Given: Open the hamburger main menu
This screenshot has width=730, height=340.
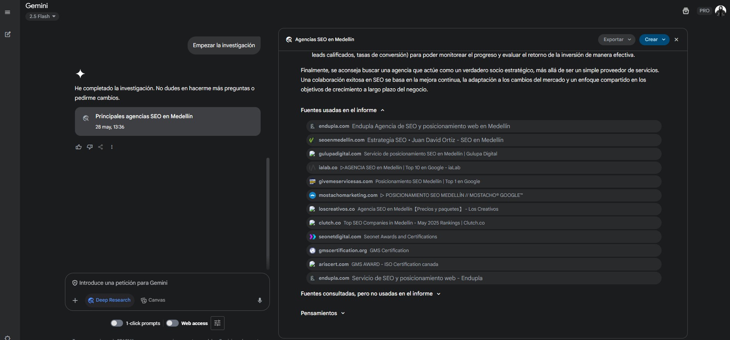Looking at the screenshot, I should pos(7,12).
